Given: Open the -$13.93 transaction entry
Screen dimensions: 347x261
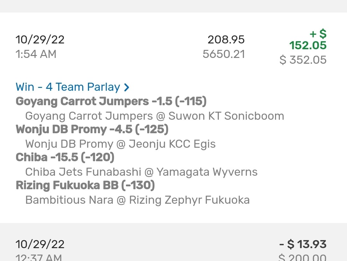Looking at the screenshot, I should (x=303, y=244).
